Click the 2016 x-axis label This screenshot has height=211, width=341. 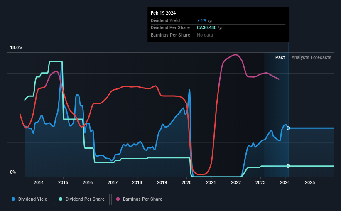[x=88, y=182]
